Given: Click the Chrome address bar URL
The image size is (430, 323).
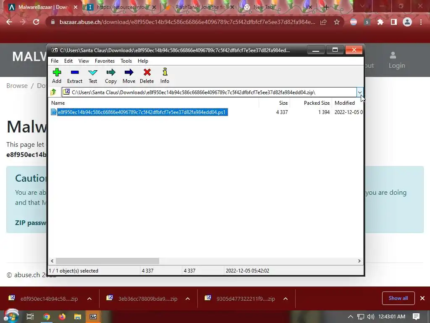Looking at the screenshot, I should 187,22.
